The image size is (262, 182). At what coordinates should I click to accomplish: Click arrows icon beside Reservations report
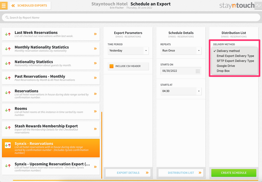click(x=8, y=93)
